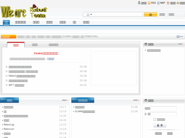185x138 pixels.
Task: Click the We are Robot Team logo
Action: tap(24, 11)
